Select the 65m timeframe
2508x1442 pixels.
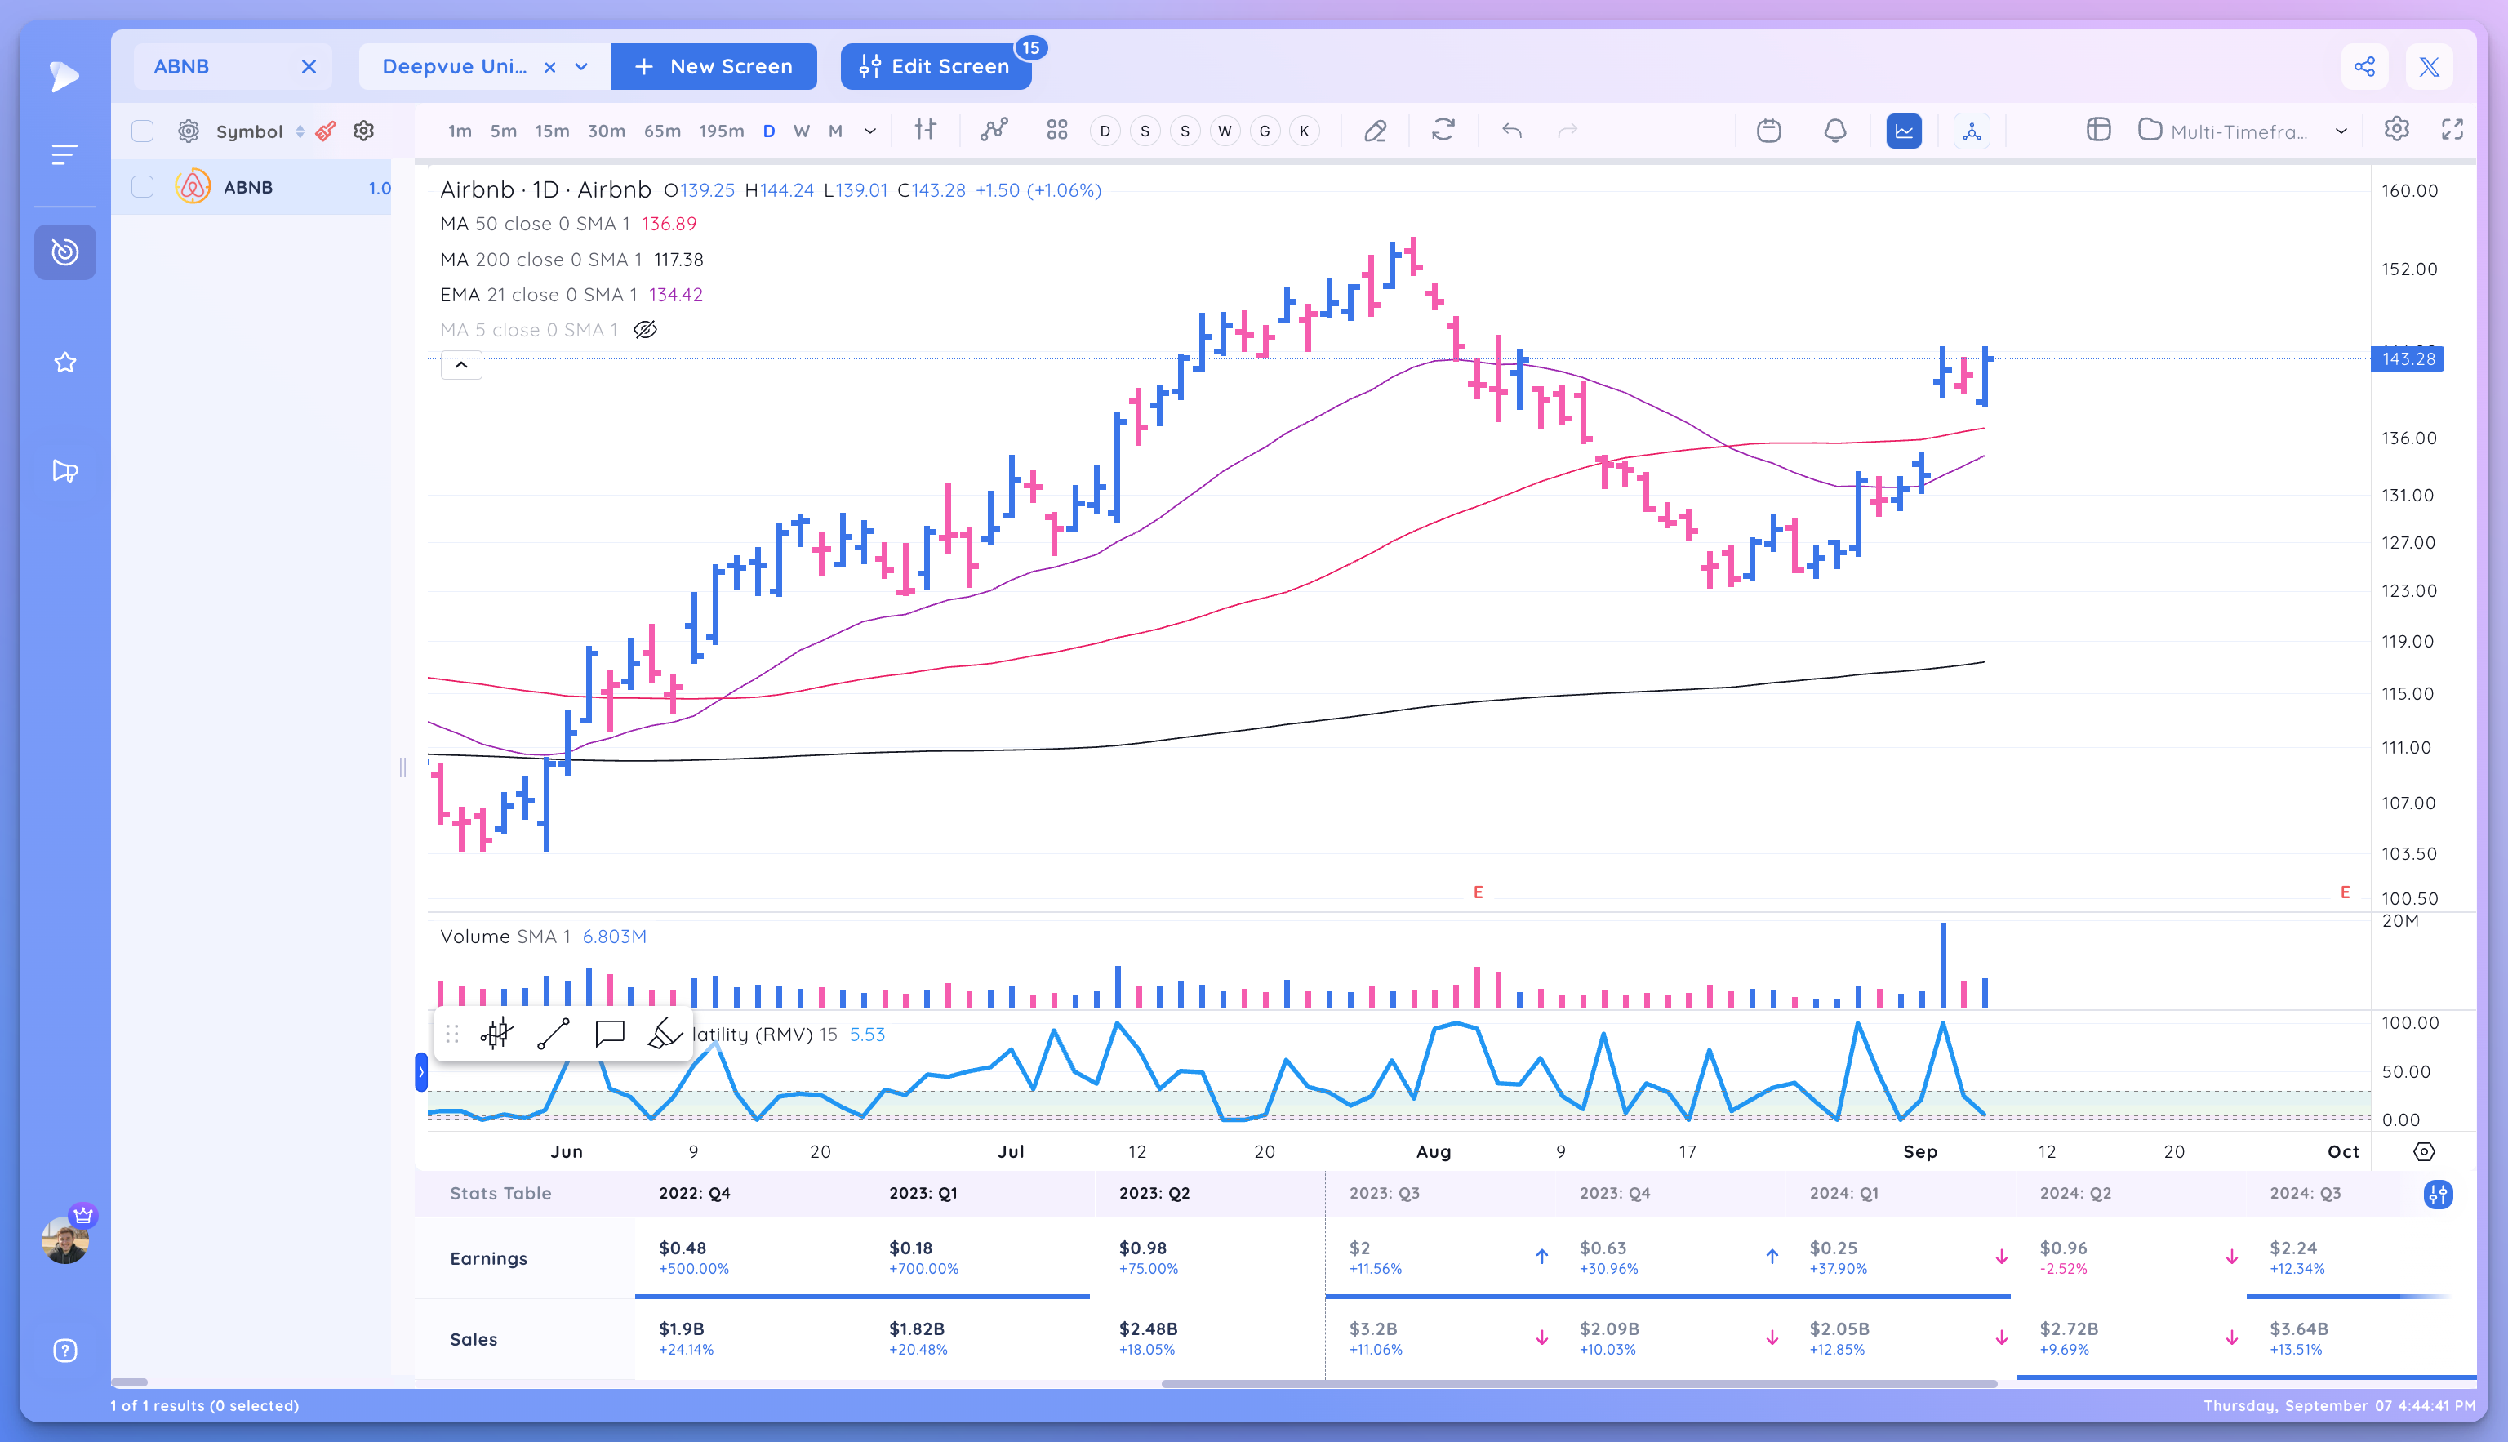coord(661,131)
